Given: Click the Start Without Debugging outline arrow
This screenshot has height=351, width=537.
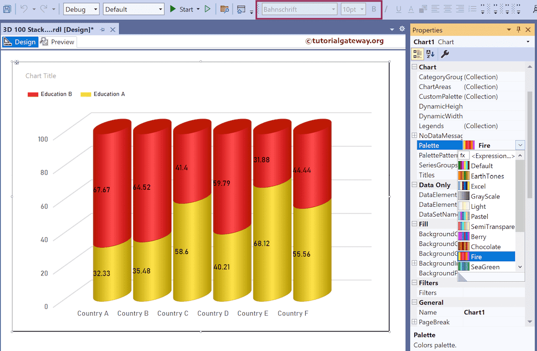Looking at the screenshot, I should 208,9.
